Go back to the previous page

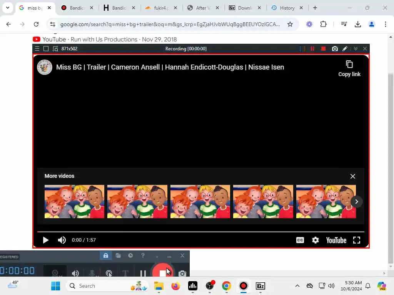pyautogui.click(x=8, y=24)
